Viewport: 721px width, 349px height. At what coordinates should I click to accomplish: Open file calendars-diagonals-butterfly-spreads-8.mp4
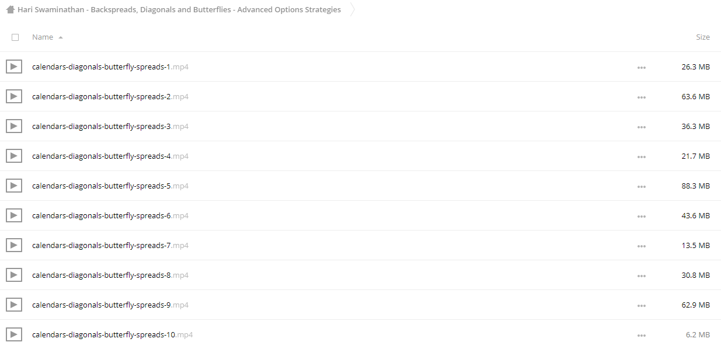(110, 275)
